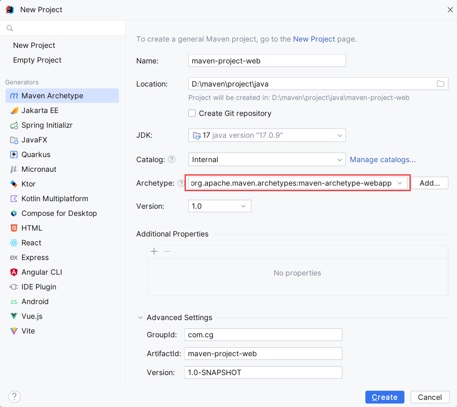The image size is (457, 407).
Task: Choose the Spring Initializr generator
Action: [62, 125]
